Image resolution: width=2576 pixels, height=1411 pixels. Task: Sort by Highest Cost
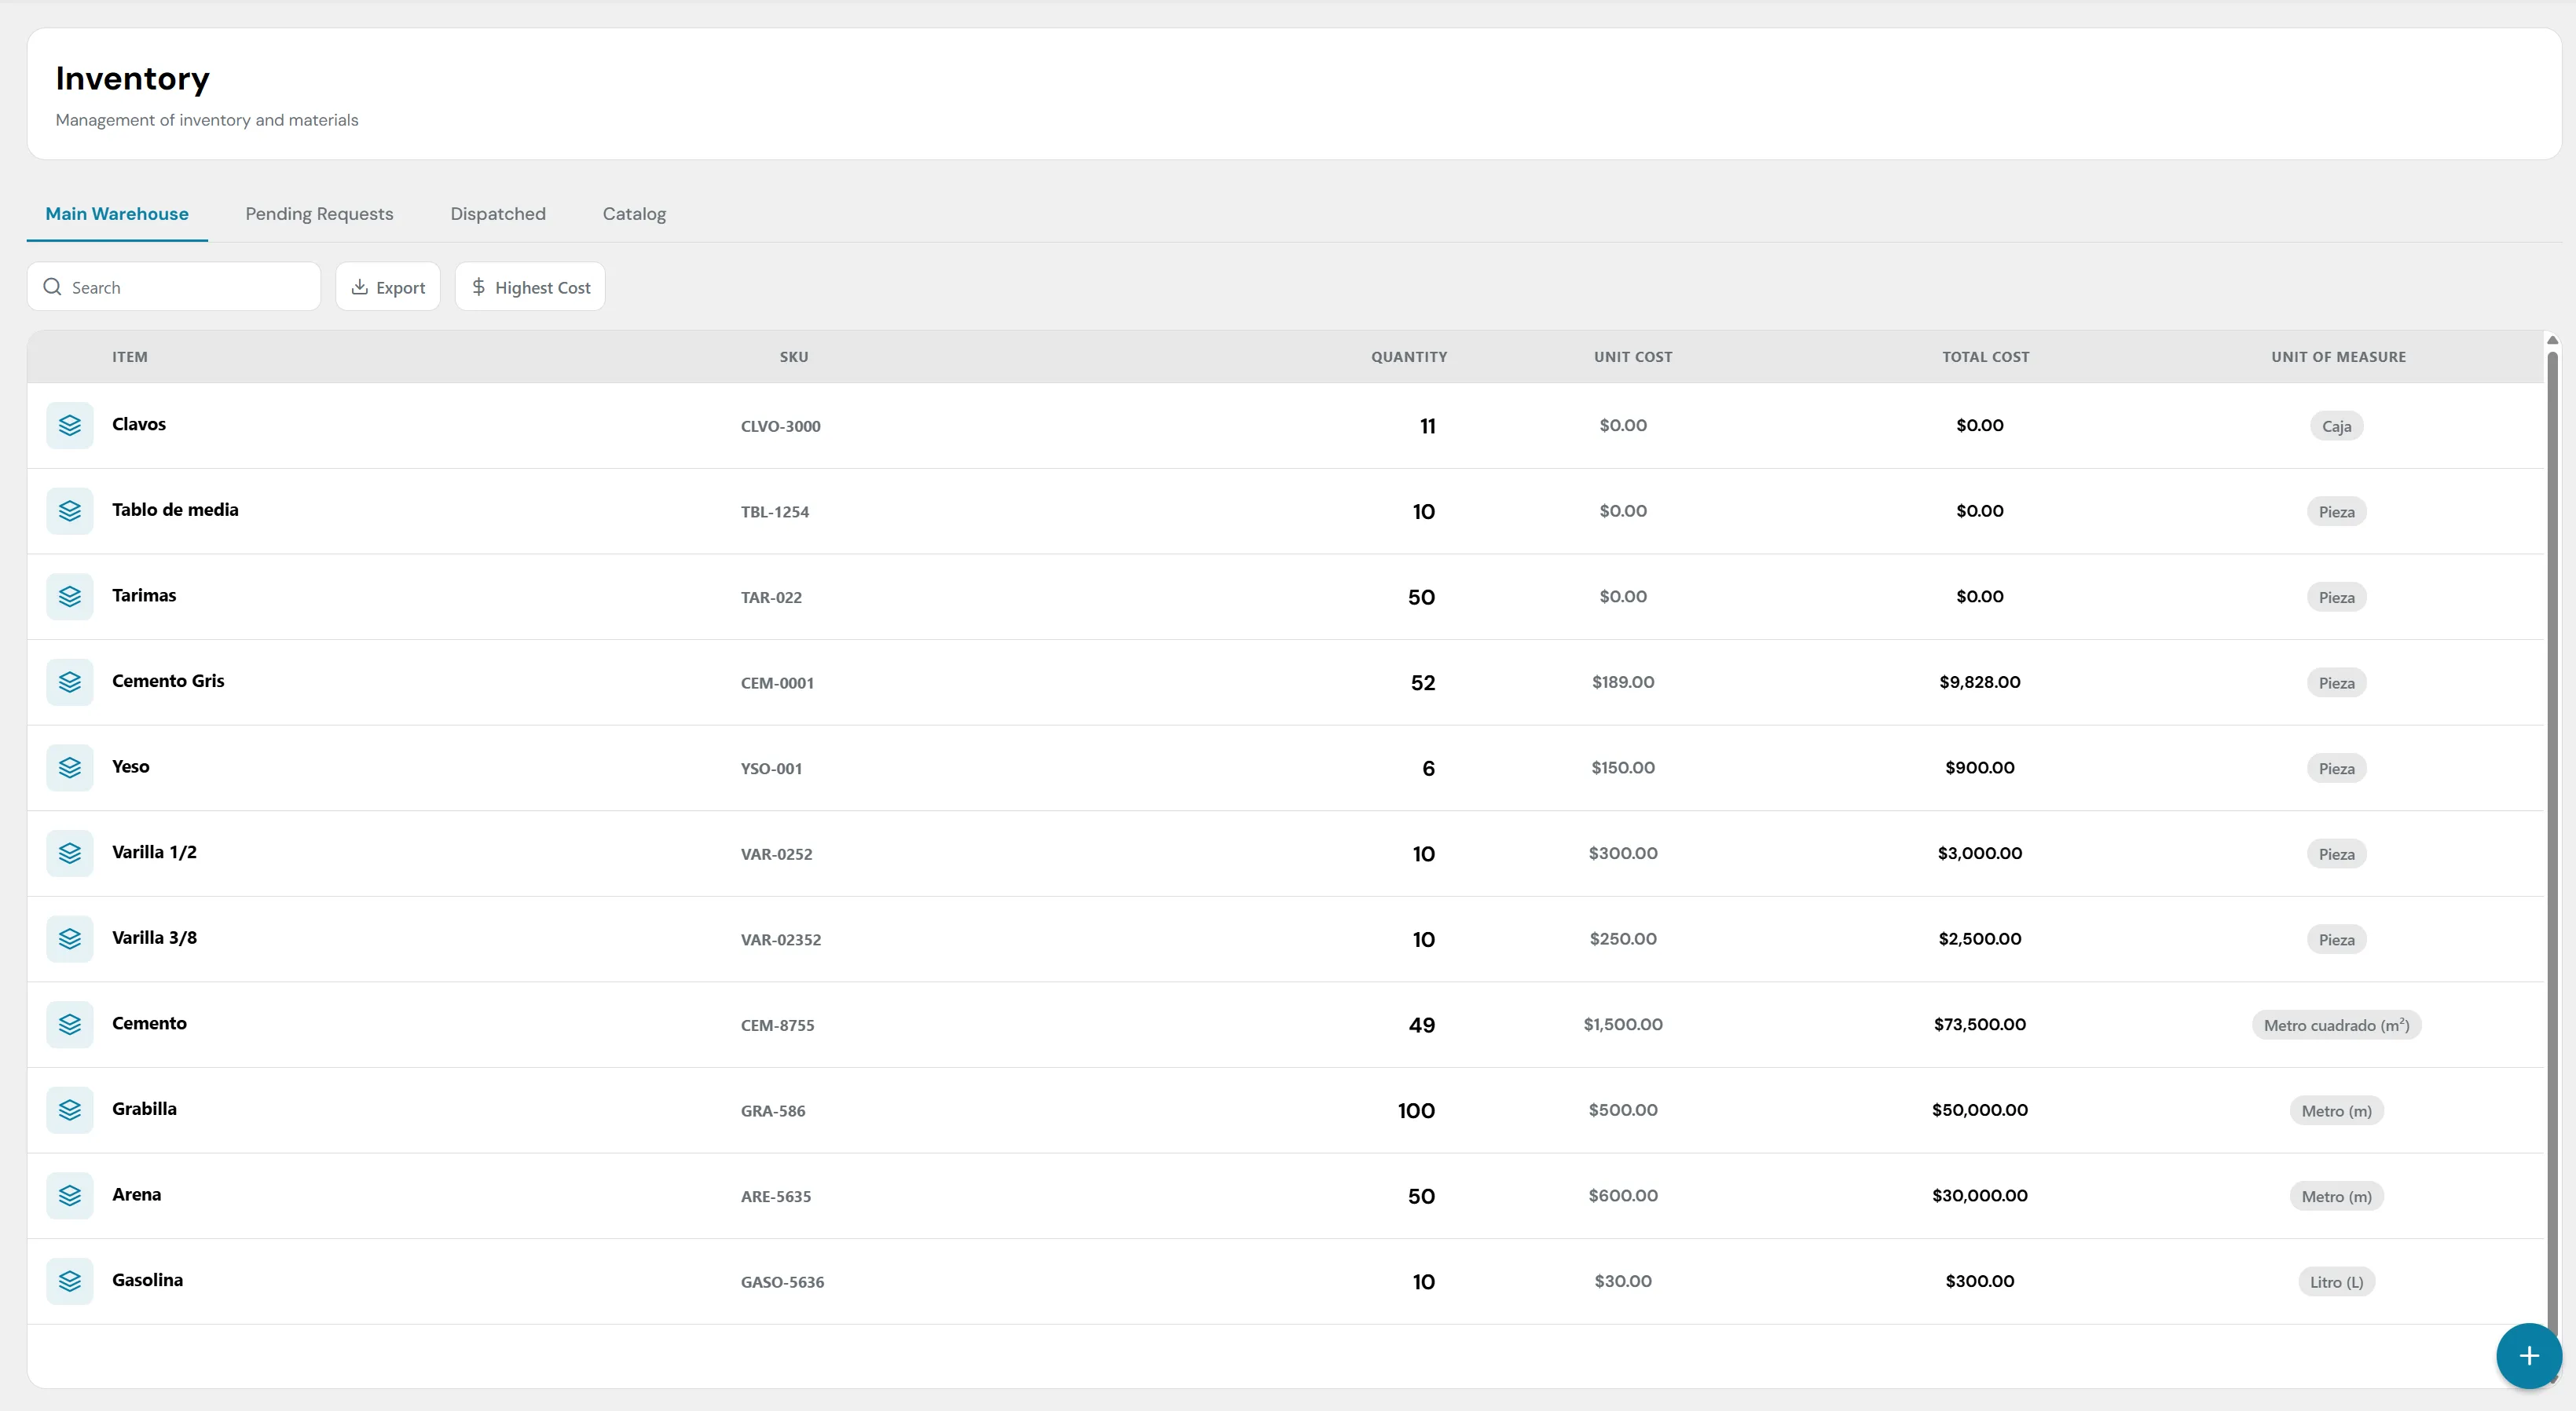coord(530,287)
